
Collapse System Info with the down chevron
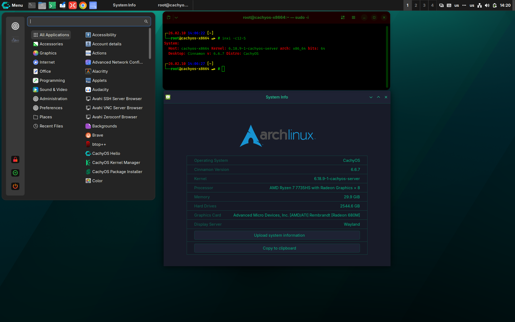pyautogui.click(x=371, y=97)
